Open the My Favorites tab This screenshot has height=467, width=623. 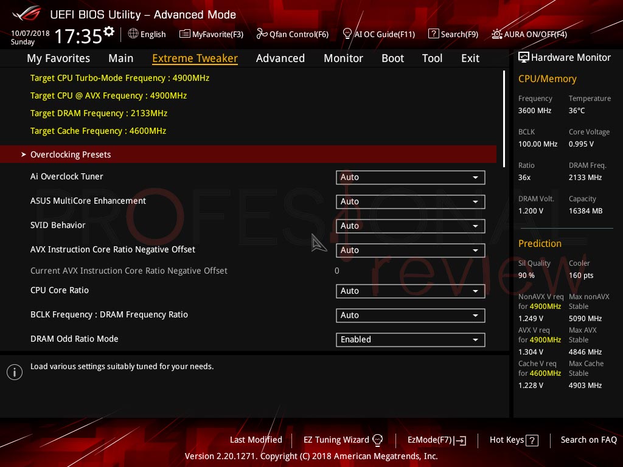coord(58,58)
